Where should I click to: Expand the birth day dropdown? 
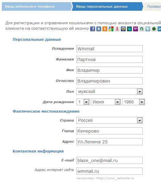click(x=83, y=102)
